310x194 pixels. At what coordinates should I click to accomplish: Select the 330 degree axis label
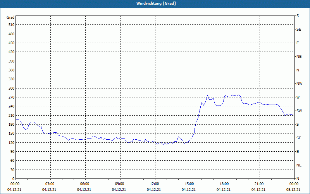pyautogui.click(x=12, y=79)
